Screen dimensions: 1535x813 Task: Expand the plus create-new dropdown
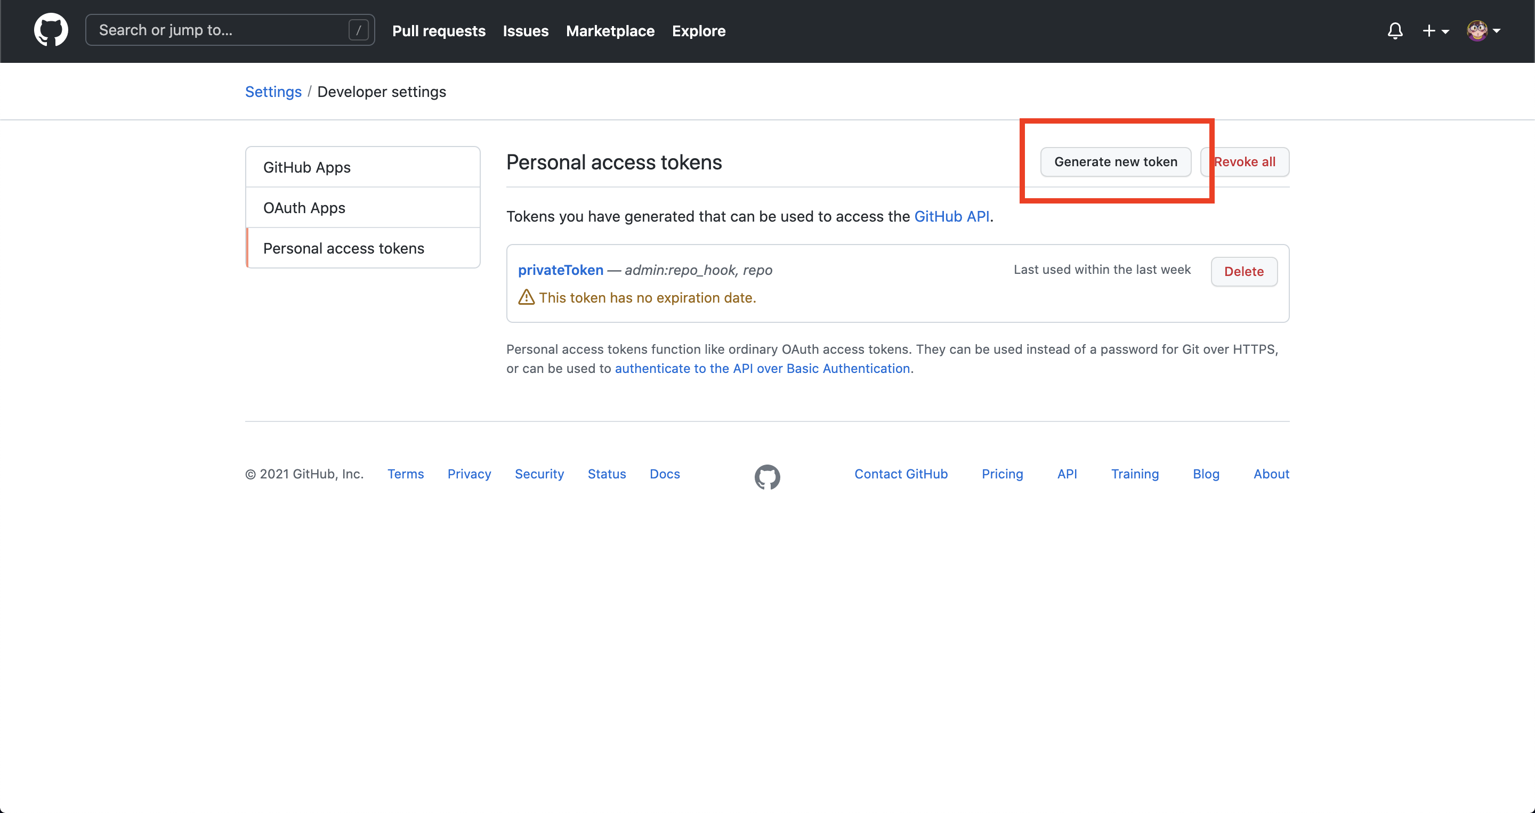coord(1435,31)
